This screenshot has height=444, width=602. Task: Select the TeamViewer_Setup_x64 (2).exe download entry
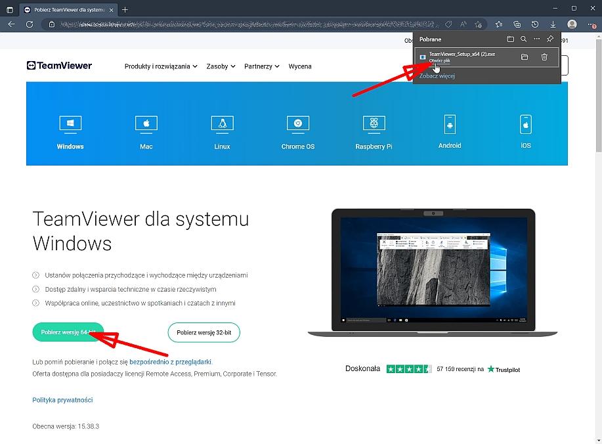click(486, 57)
